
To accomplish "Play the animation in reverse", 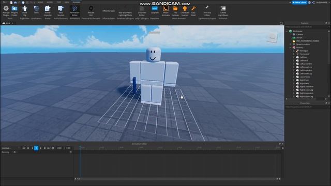I will pyautogui.click(x=32, y=148).
